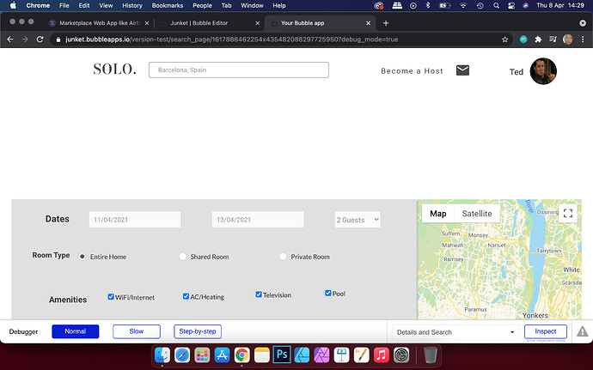Toggle the map fullscreen view icon

568,213
